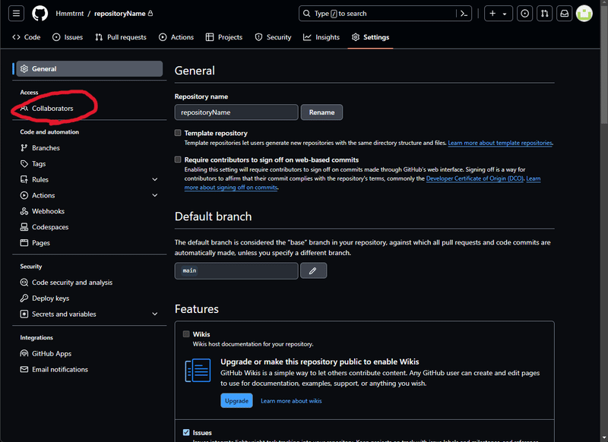
Task: Switch to the Code tab
Action: 27,37
